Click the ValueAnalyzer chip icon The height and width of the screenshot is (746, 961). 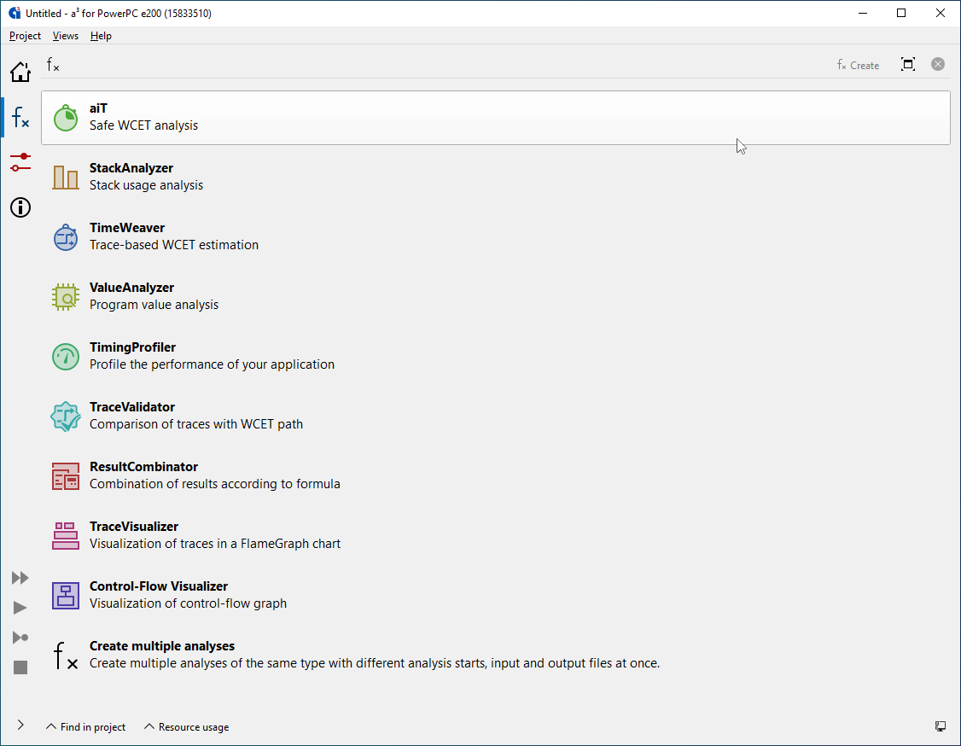[66, 297]
